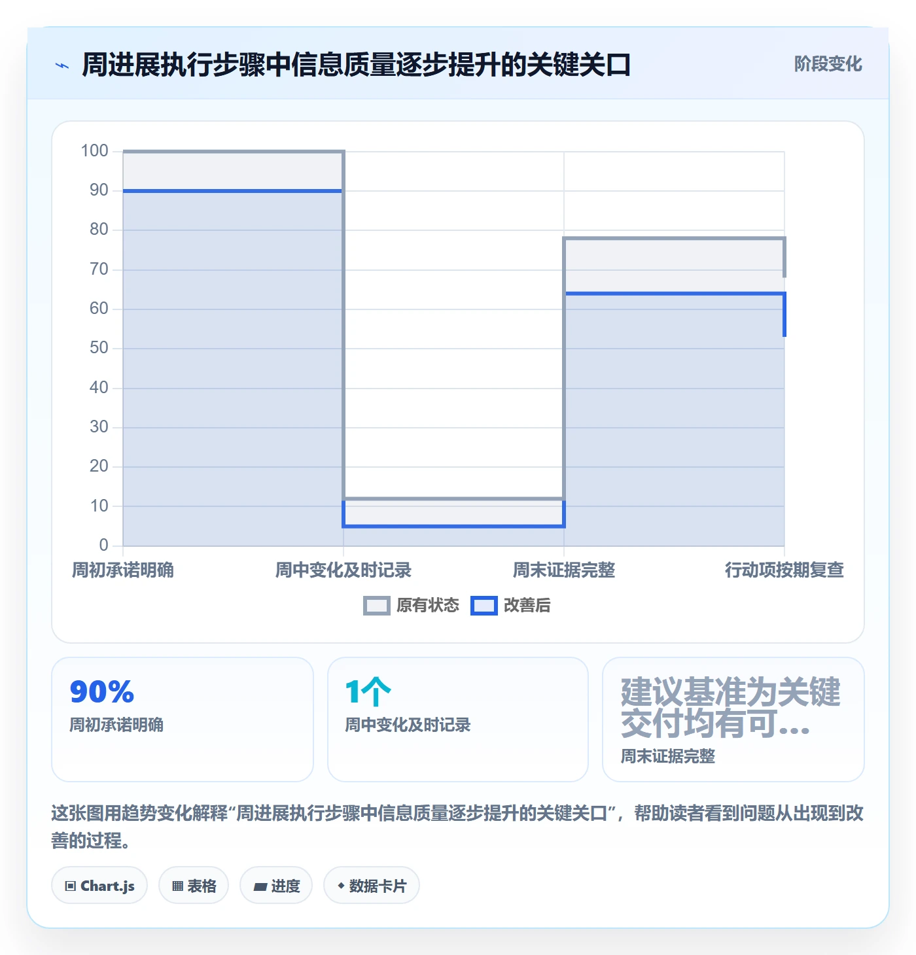The image size is (916, 955).
Task: Click the 改善后 legend label
Action: coord(527,606)
